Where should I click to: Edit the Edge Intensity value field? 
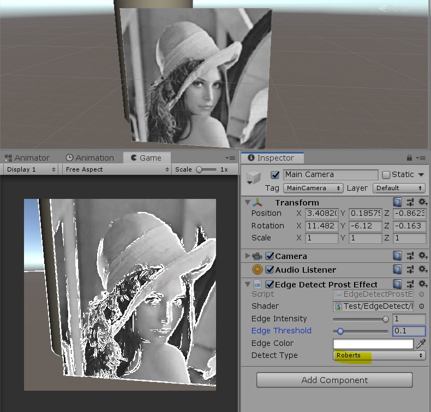[409, 319]
